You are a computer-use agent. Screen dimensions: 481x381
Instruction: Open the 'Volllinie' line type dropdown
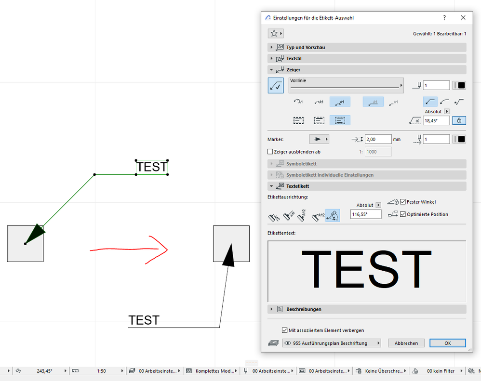(346, 85)
